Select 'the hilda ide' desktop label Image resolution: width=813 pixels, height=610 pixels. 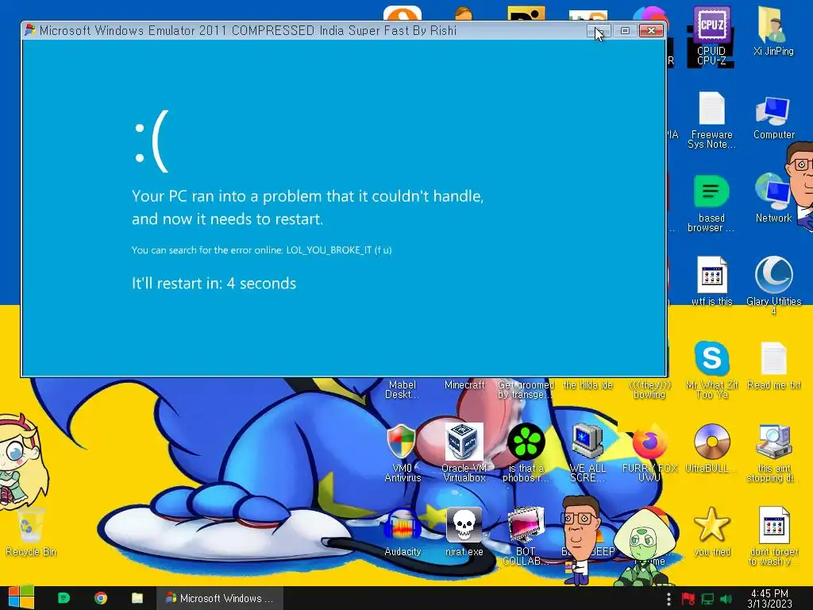[588, 384]
